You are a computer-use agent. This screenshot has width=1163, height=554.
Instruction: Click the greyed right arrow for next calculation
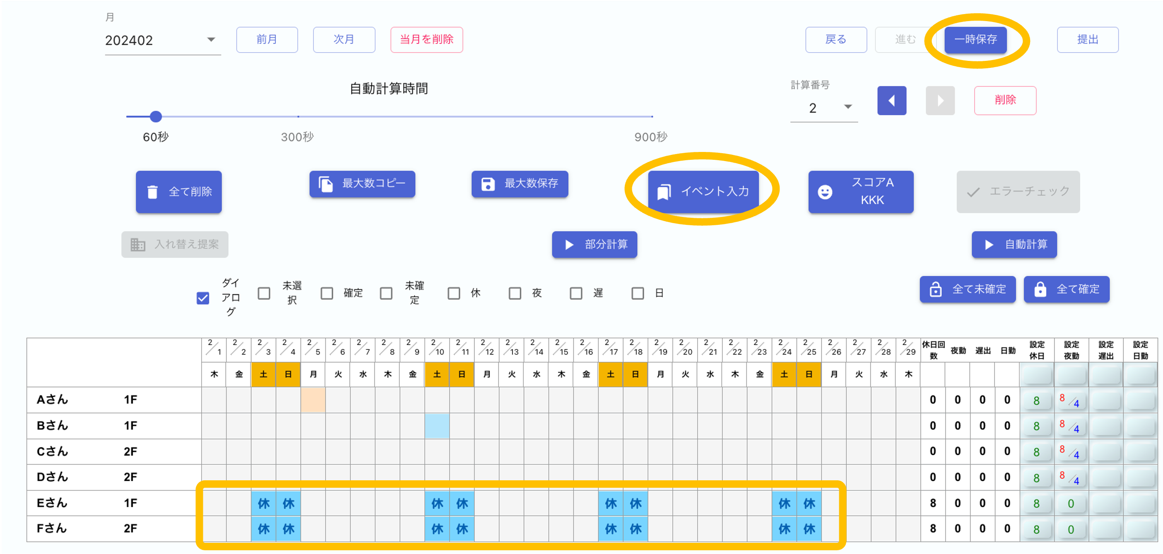(x=940, y=101)
